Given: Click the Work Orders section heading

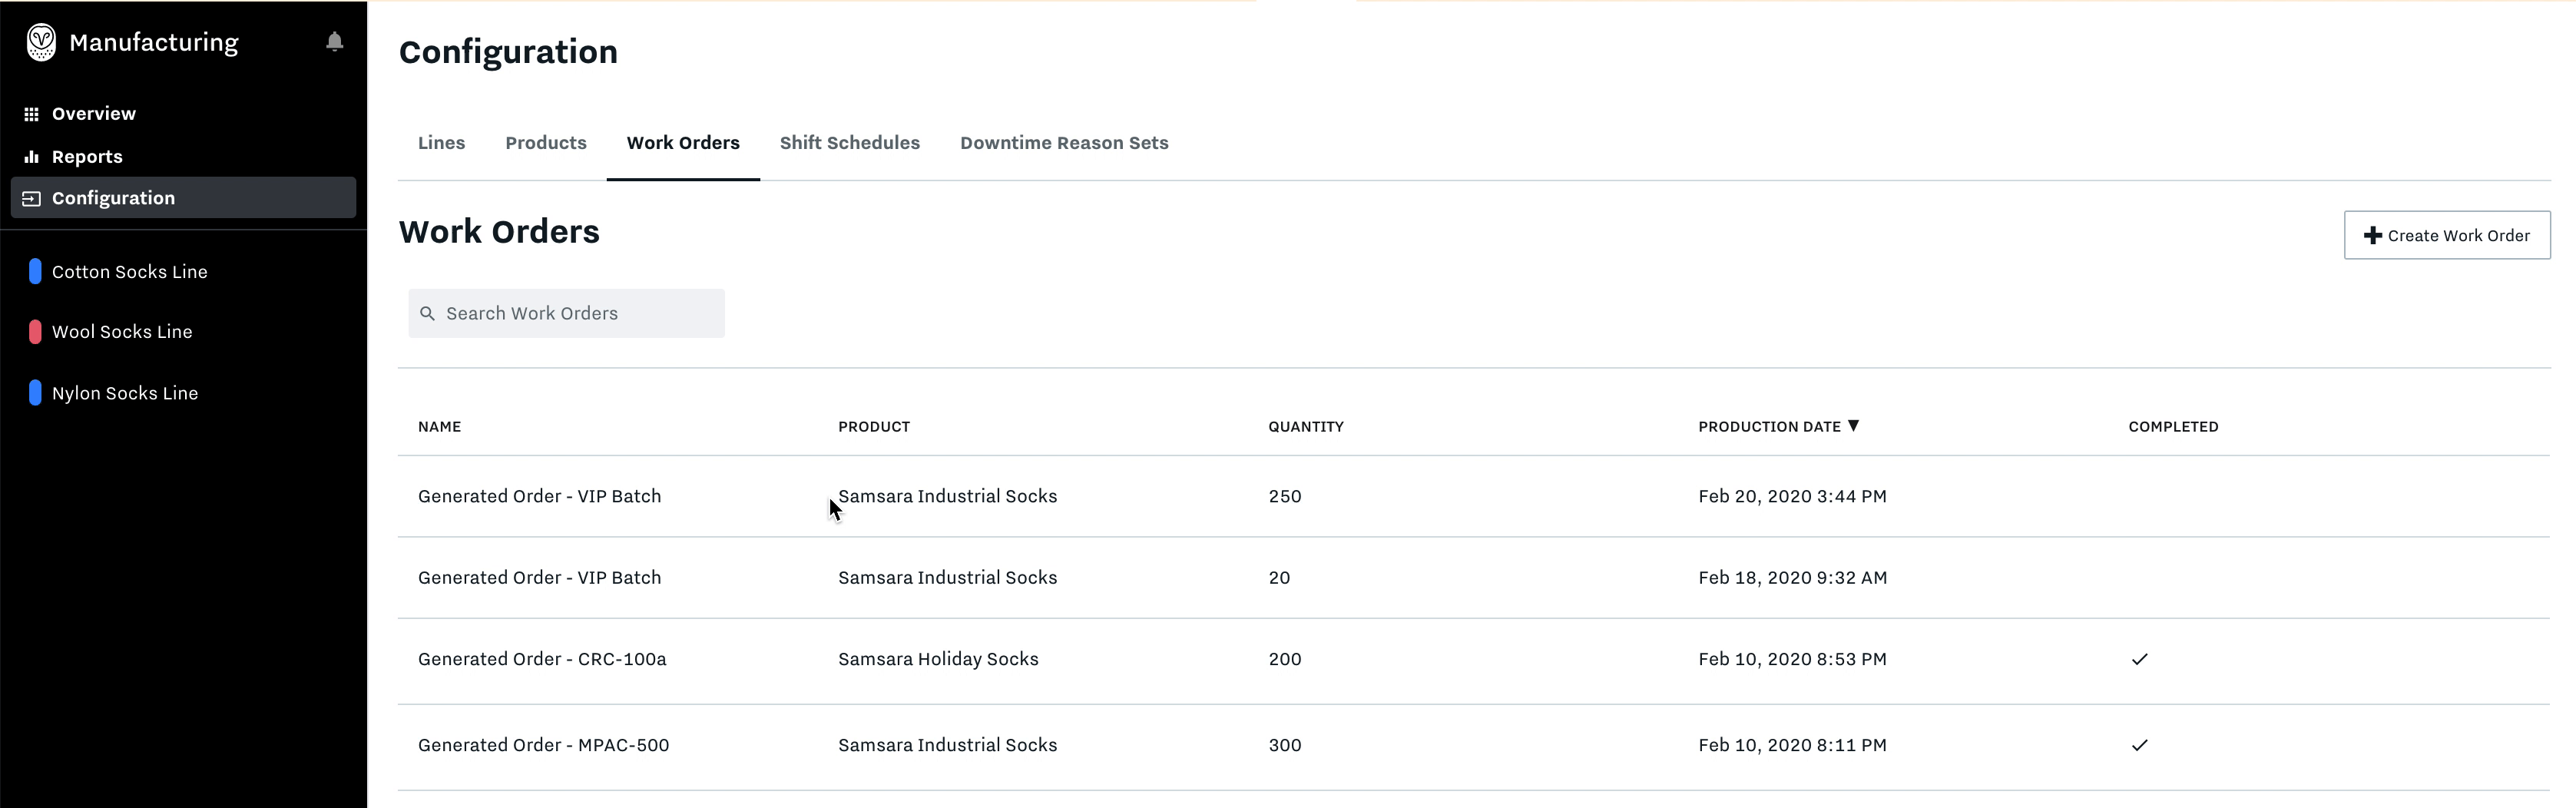Looking at the screenshot, I should click(x=499, y=232).
